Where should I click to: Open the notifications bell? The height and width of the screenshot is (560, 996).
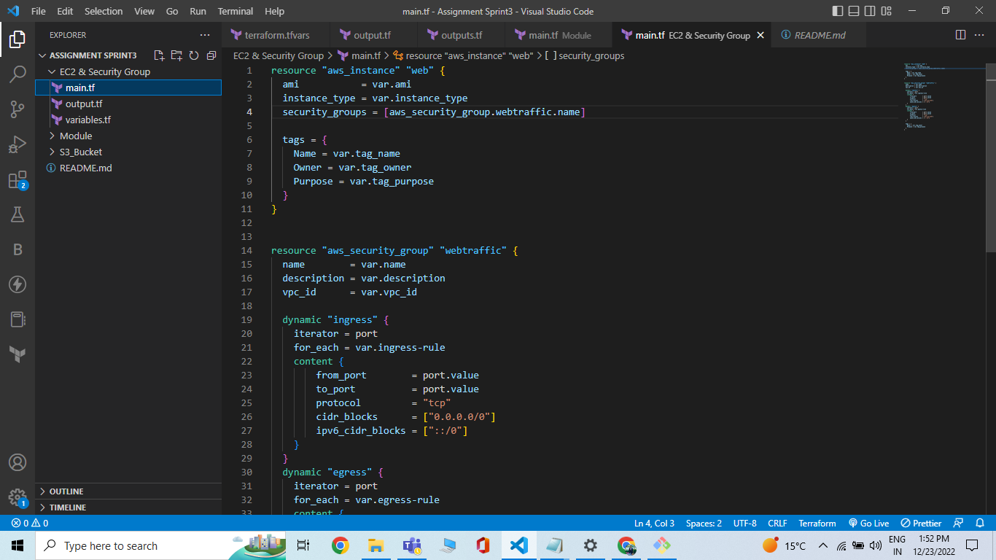pyautogui.click(x=980, y=523)
